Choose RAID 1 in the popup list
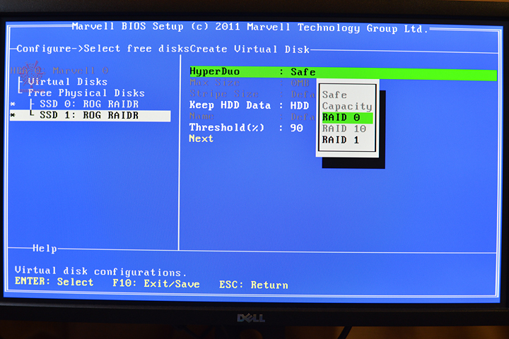The image size is (509, 339). [341, 140]
